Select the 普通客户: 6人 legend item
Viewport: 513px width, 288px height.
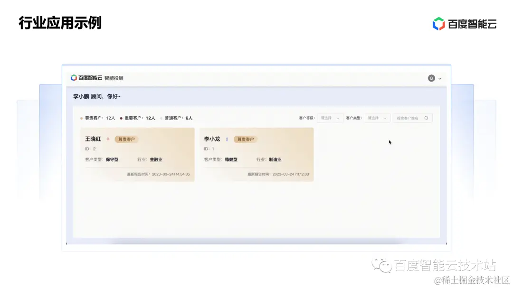(176, 118)
